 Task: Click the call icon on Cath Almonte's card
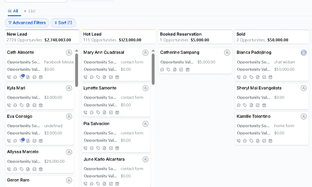[x=9, y=77]
